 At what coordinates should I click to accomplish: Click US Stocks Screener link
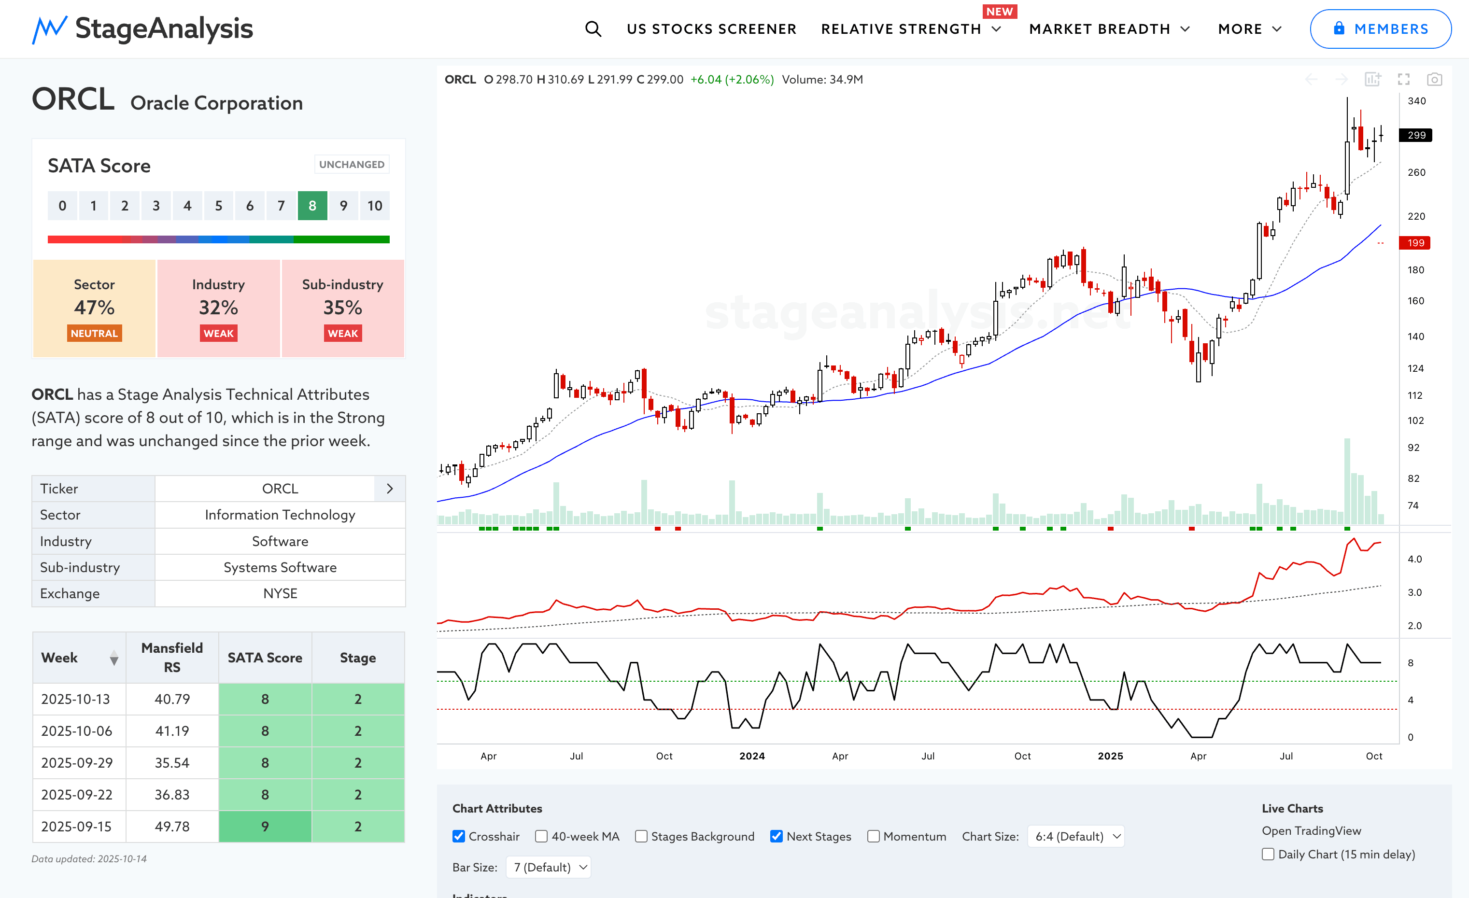[x=711, y=28]
